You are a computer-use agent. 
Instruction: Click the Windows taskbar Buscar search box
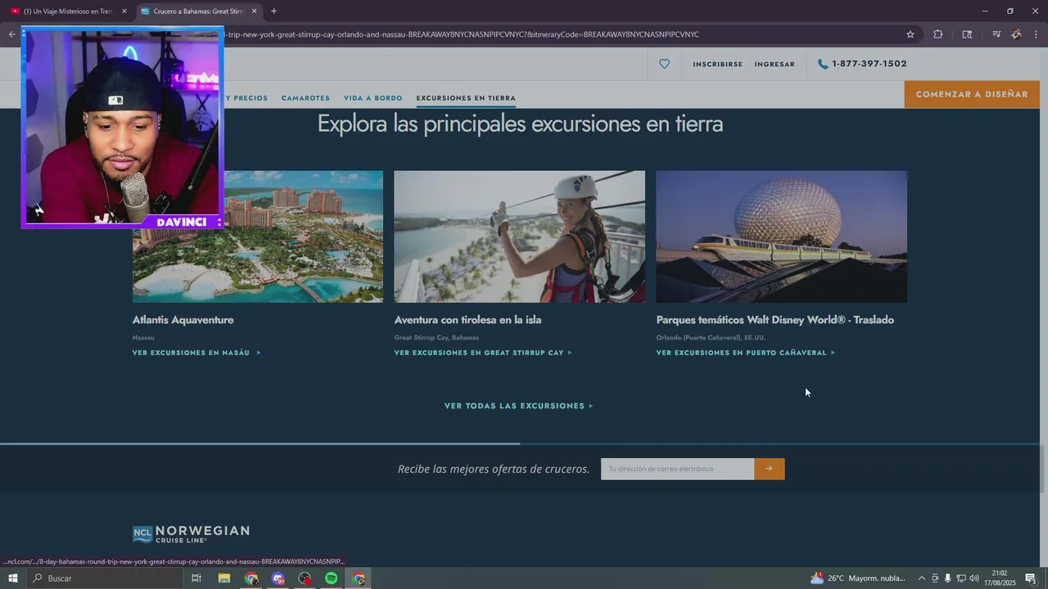[105, 578]
